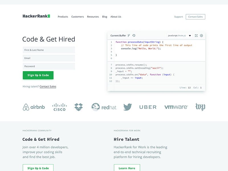Select the Twitter bird logo
The height and width of the screenshot is (171, 228).
click(x=127, y=106)
